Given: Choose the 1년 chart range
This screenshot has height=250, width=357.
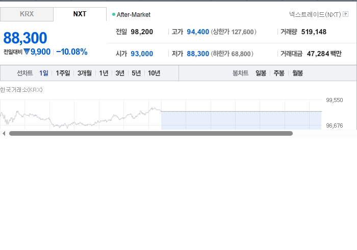Looking at the screenshot, I should pyautogui.click(x=104, y=73).
